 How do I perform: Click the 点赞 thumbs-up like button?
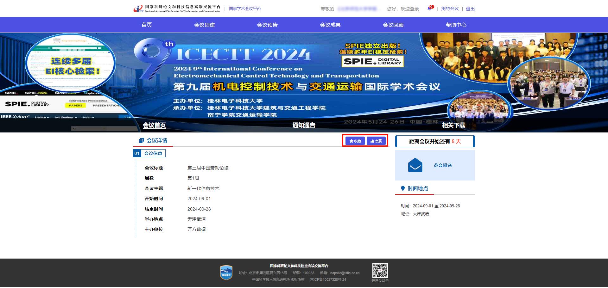pos(376,141)
